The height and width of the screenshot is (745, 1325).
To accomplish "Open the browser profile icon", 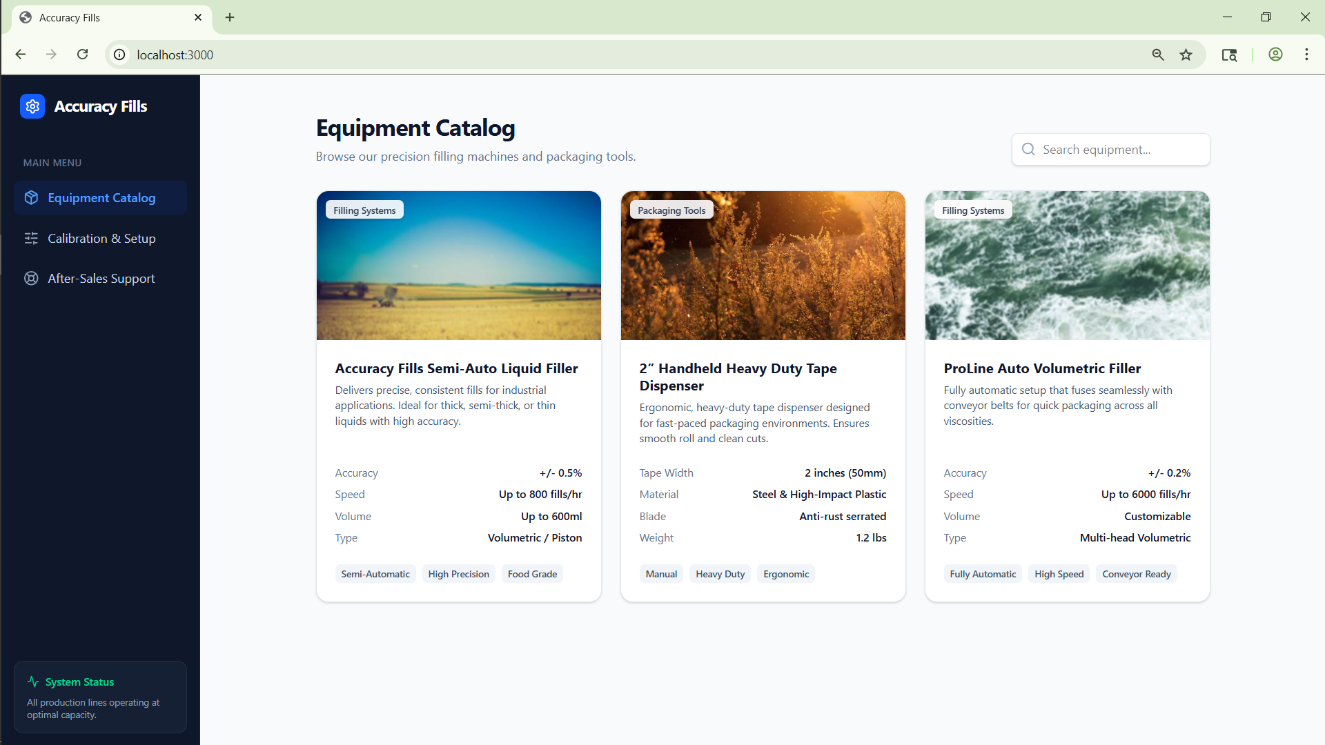I will click(x=1275, y=54).
